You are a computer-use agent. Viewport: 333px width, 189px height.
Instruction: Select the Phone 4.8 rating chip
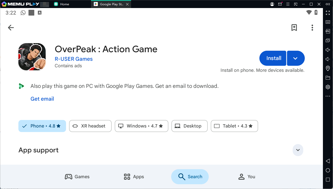(42, 126)
